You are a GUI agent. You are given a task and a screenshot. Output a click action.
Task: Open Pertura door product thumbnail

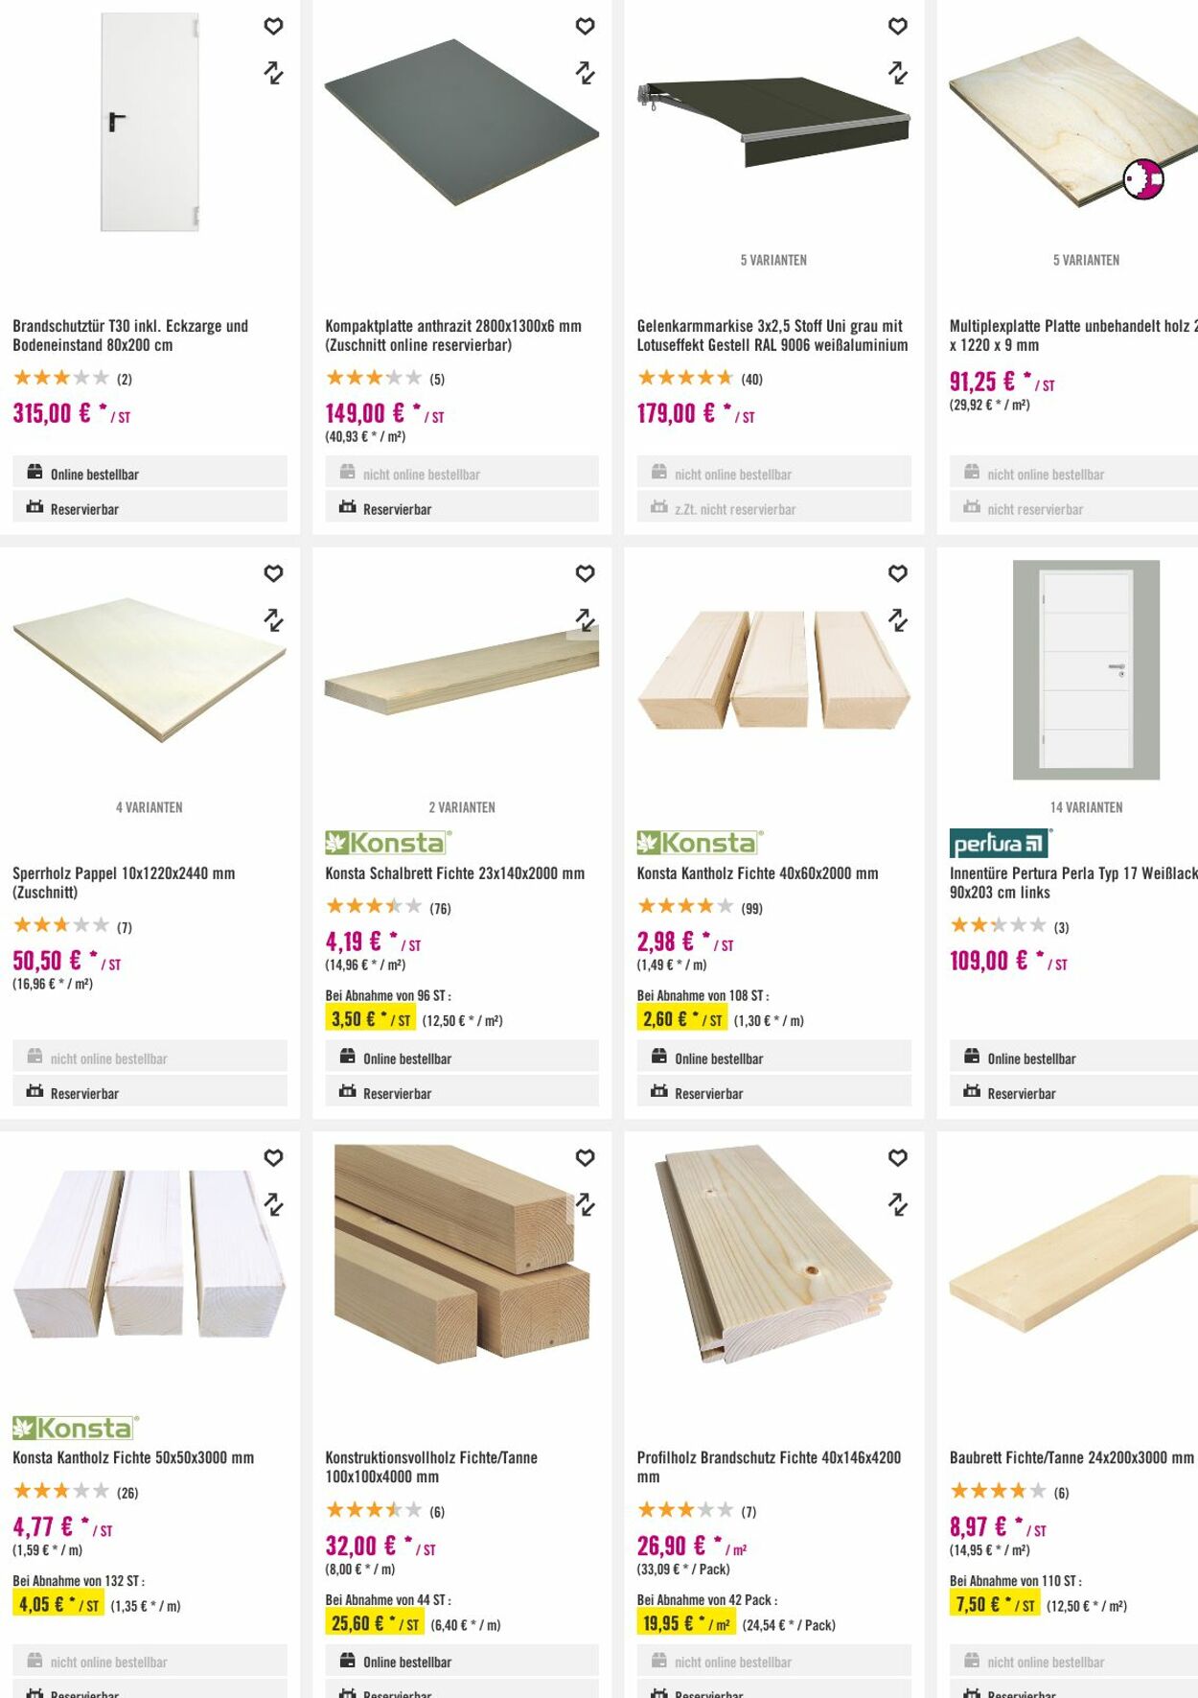click(x=1086, y=669)
